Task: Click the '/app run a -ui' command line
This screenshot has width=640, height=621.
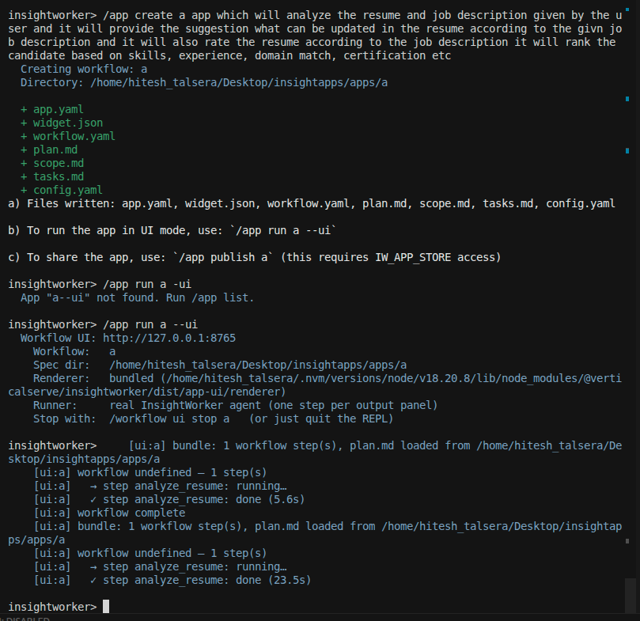Action: (x=147, y=284)
